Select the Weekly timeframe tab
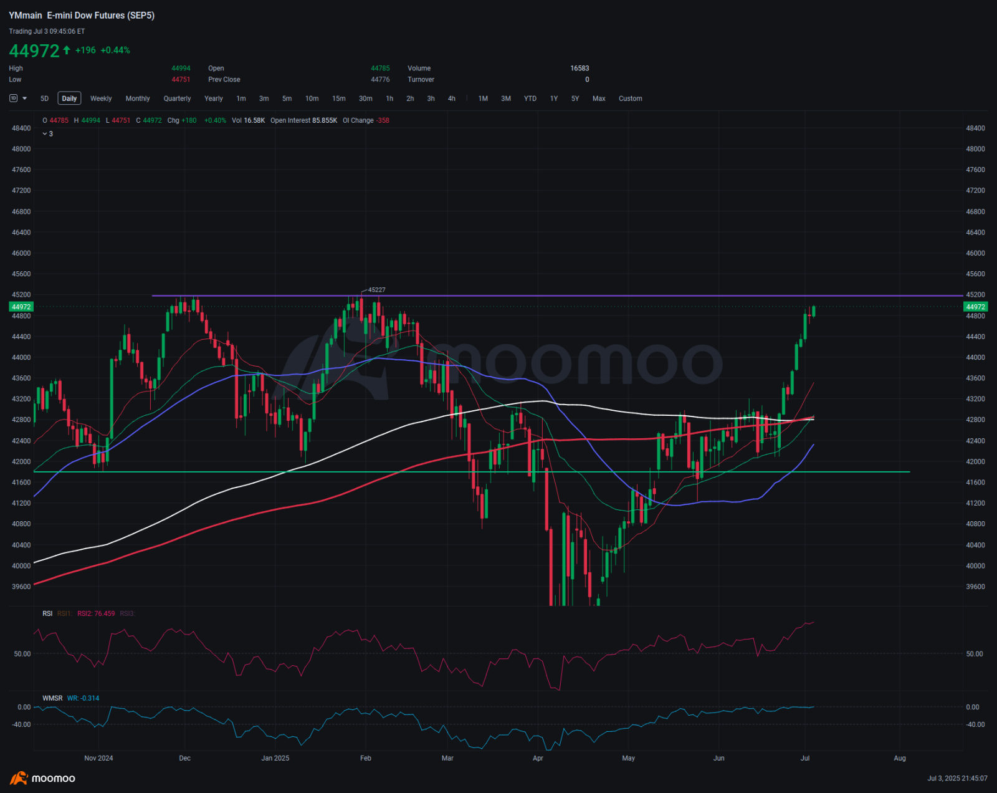 click(x=101, y=99)
